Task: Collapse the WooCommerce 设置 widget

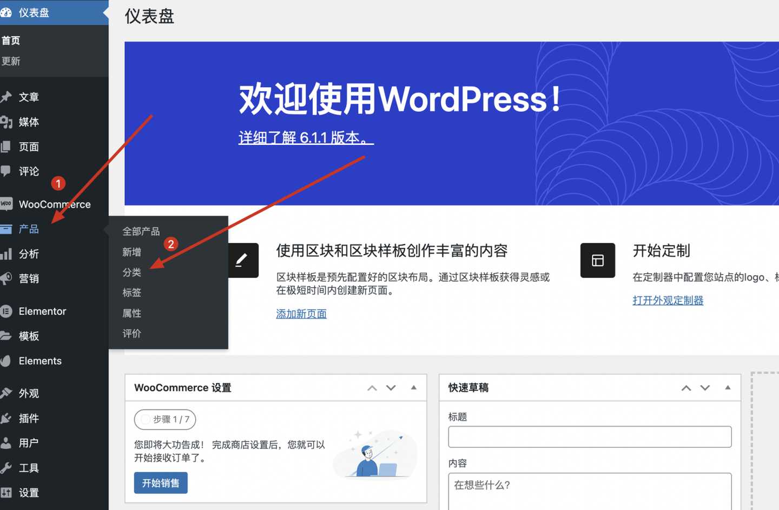Action: coord(414,388)
